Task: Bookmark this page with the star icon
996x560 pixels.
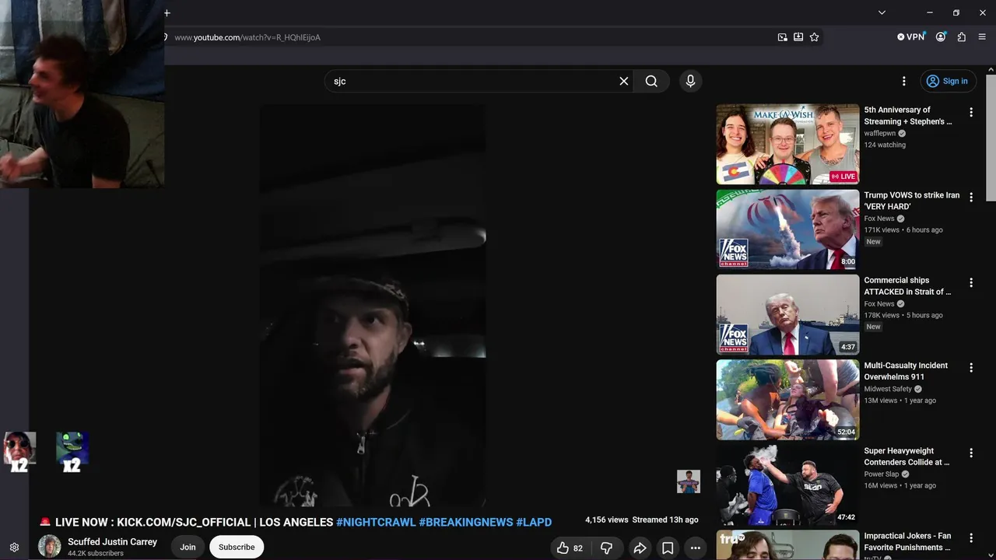Action: click(814, 37)
